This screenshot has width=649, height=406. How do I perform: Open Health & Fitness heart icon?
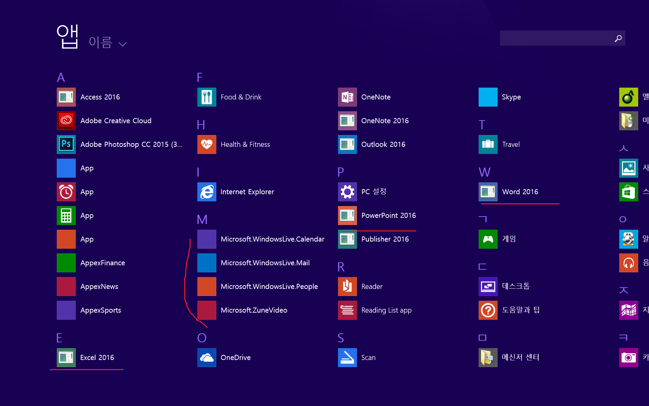207,144
